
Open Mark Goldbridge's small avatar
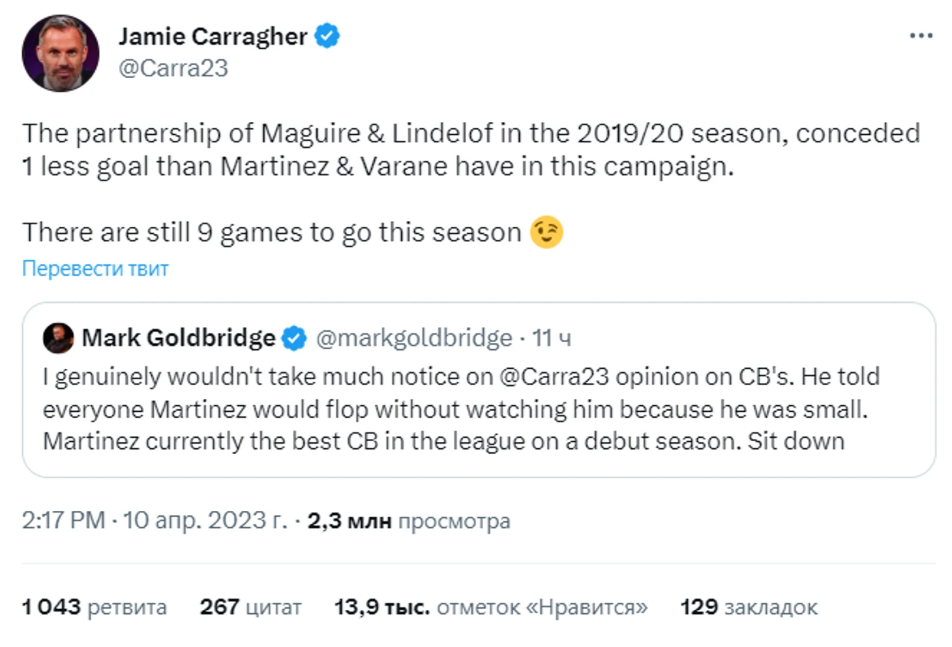pos(59,338)
